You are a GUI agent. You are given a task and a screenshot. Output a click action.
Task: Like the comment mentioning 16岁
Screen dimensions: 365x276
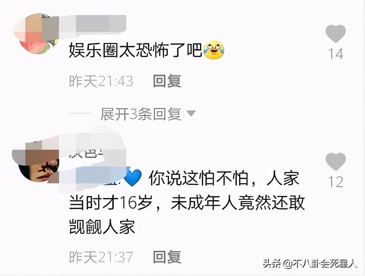tap(336, 162)
